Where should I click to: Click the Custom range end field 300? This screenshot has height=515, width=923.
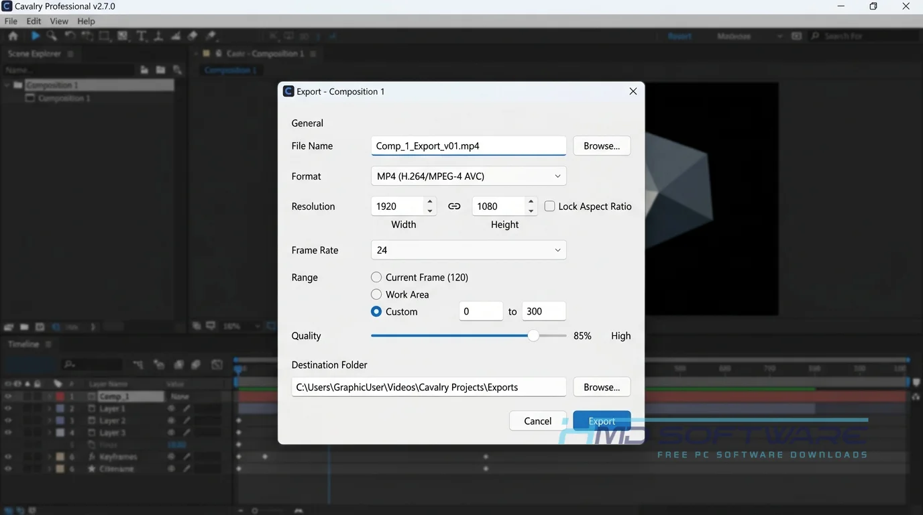pyautogui.click(x=544, y=311)
